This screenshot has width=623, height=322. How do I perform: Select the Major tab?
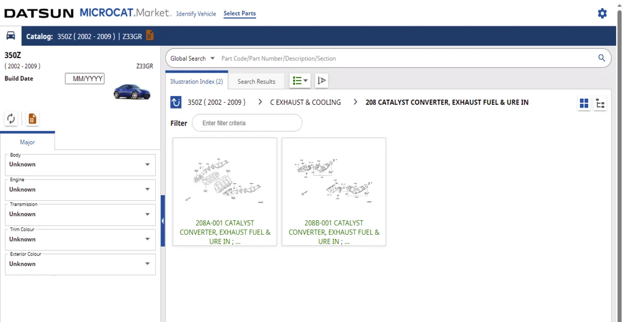click(28, 142)
